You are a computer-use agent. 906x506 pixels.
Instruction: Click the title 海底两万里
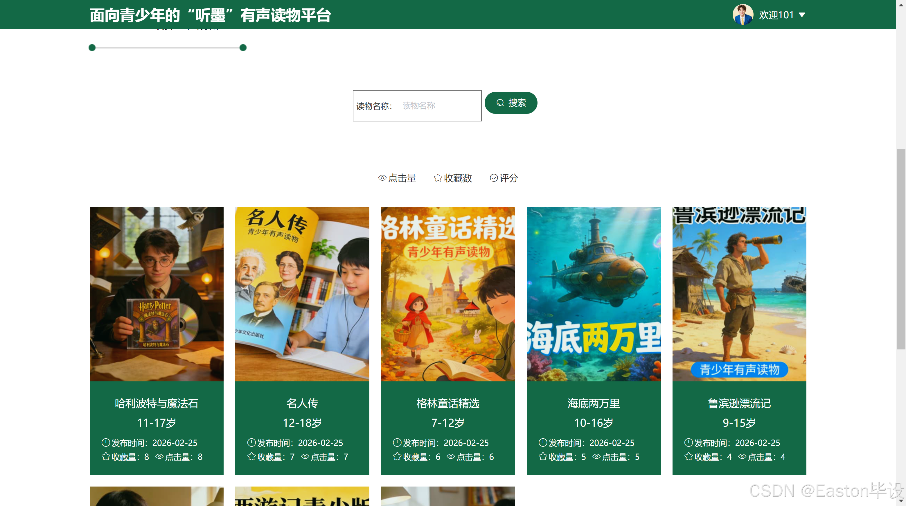(x=594, y=403)
